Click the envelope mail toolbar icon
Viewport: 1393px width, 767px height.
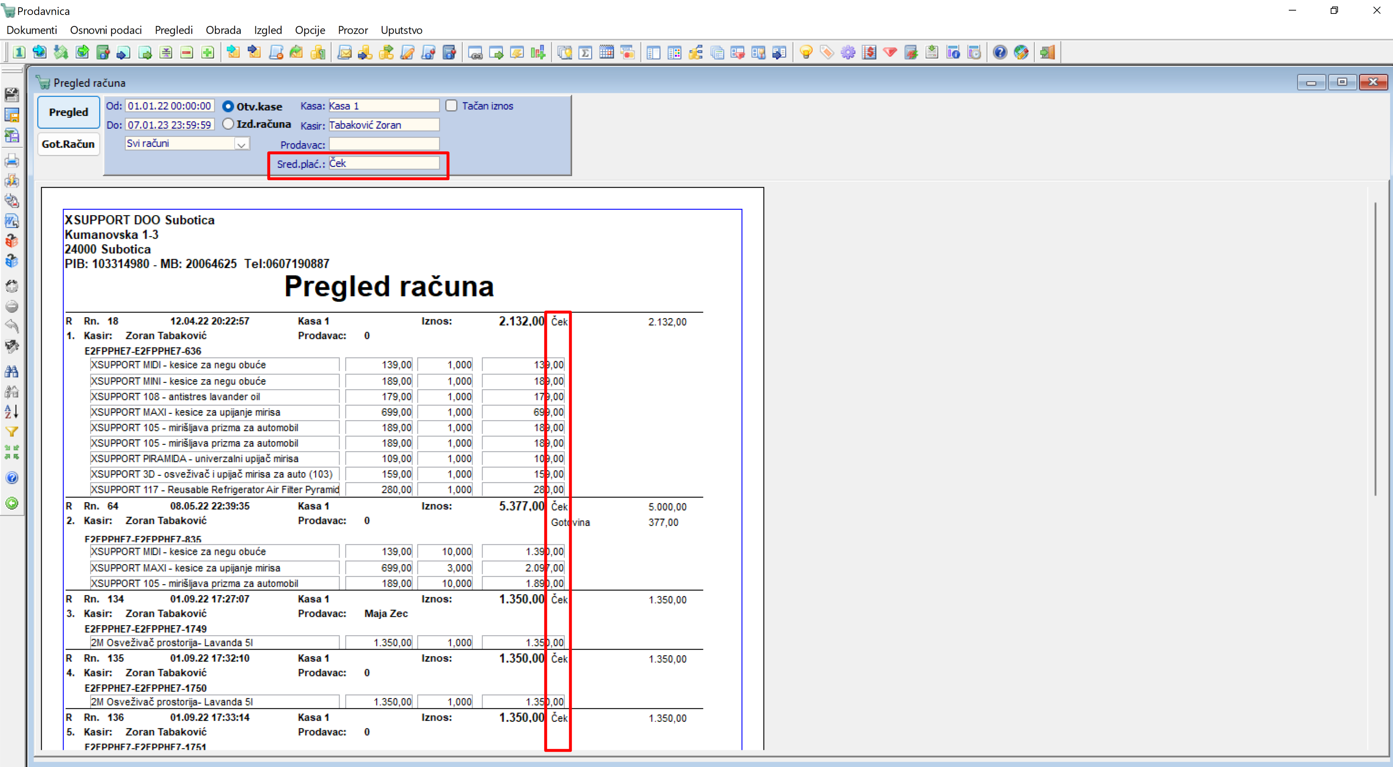click(344, 52)
